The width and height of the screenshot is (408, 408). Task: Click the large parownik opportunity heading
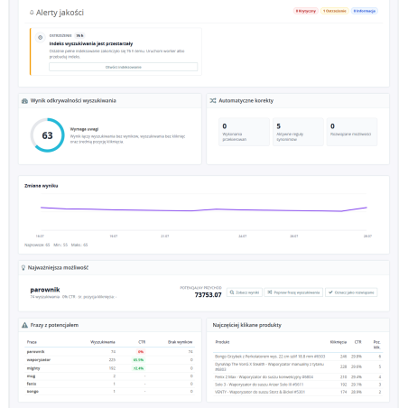(45, 290)
